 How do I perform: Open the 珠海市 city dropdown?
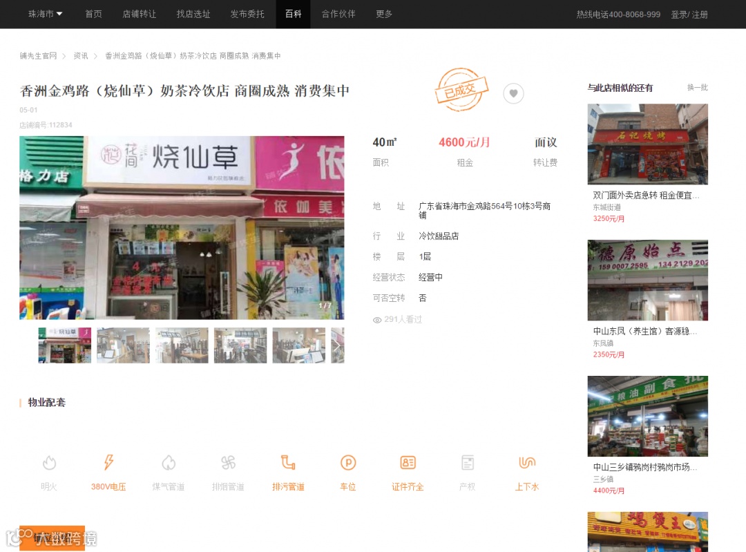coord(45,15)
